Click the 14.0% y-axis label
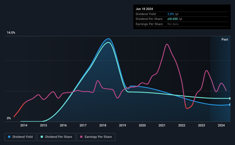 [11, 33]
